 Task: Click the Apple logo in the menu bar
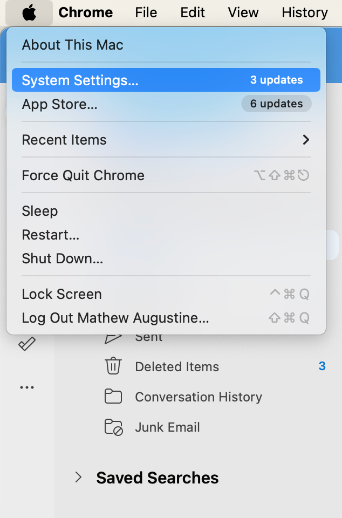point(29,13)
